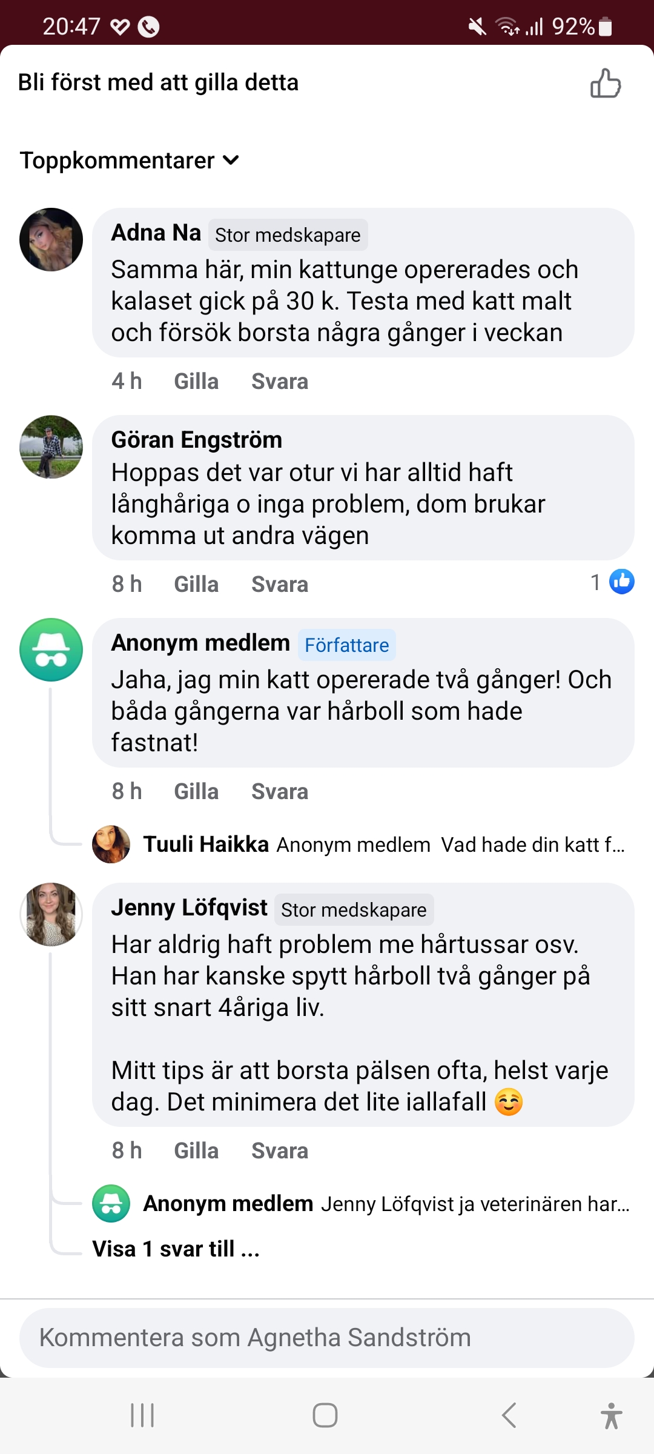The image size is (654, 1454).
Task: Open the Toppkommentarer sort dropdown
Action: (x=130, y=161)
